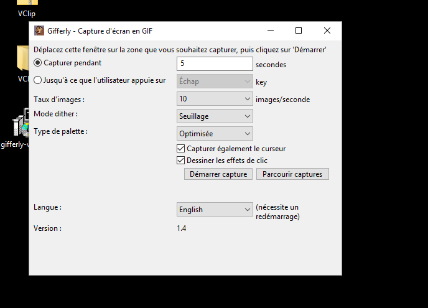Select the gifferly installer icon on the desktop
428x308 pixels.
(x=15, y=128)
